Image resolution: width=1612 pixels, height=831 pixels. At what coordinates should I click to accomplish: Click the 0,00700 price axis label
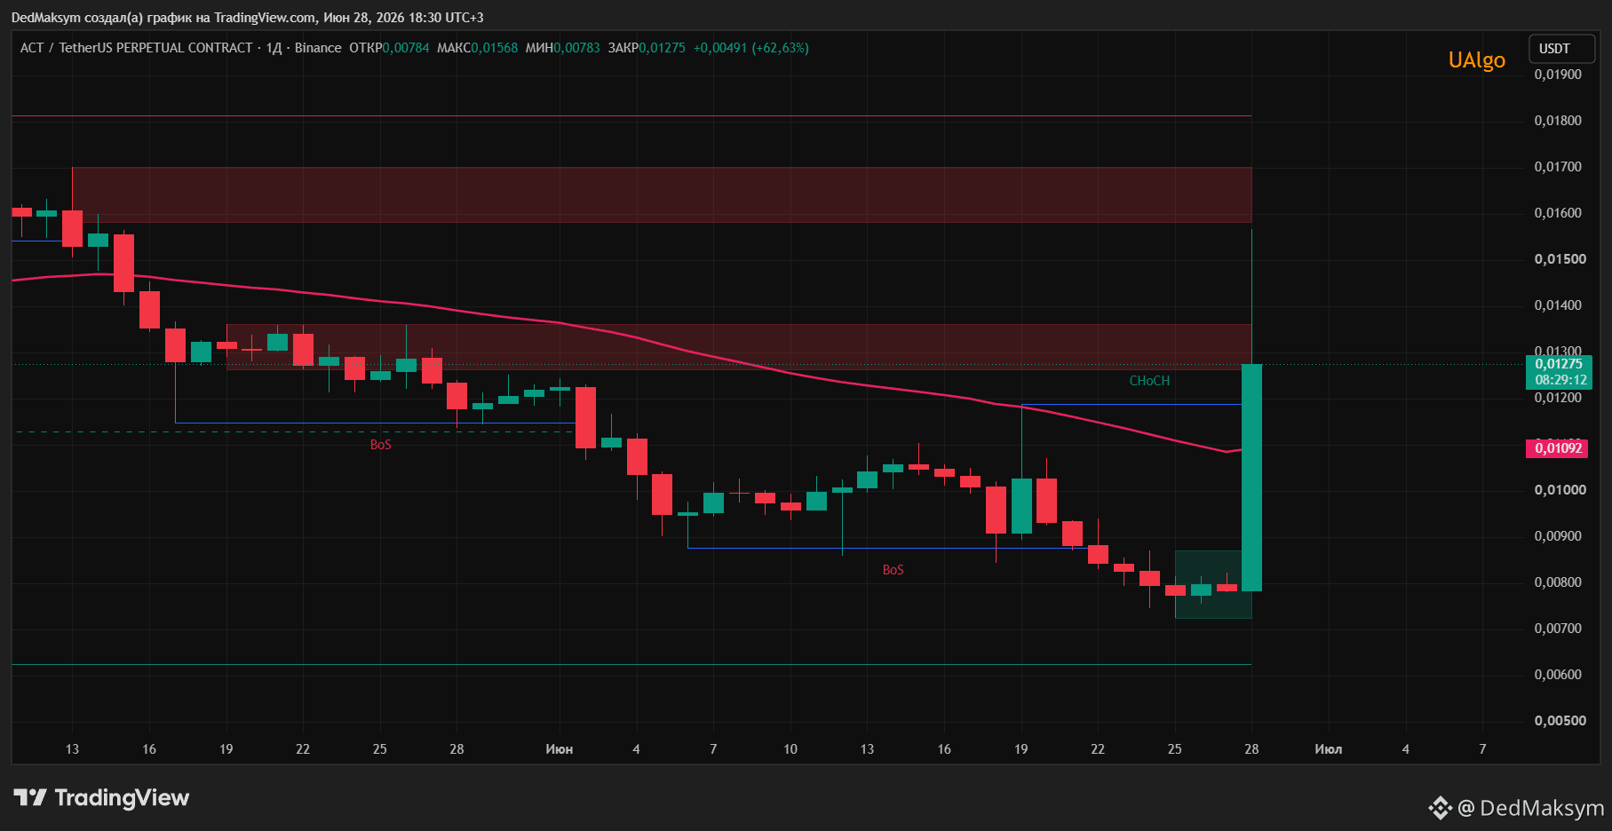point(1558,629)
